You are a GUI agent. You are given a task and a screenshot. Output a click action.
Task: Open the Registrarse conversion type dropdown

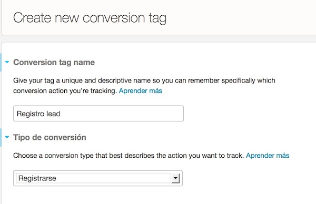point(98,178)
